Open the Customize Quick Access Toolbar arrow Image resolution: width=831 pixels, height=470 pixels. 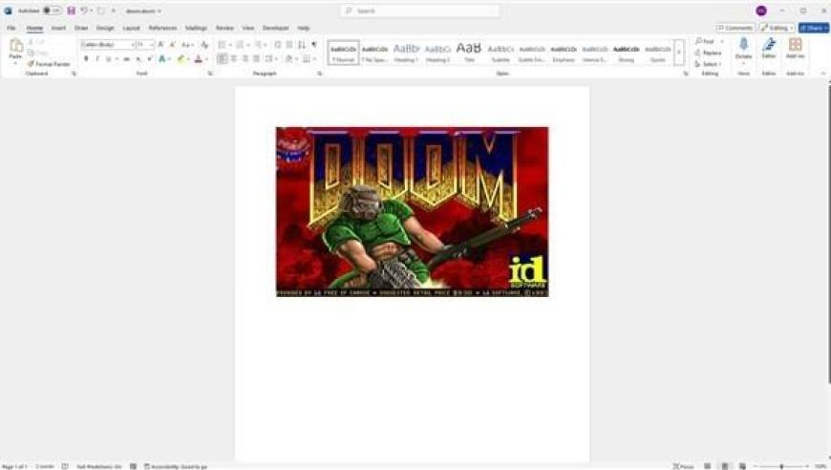click(x=114, y=11)
